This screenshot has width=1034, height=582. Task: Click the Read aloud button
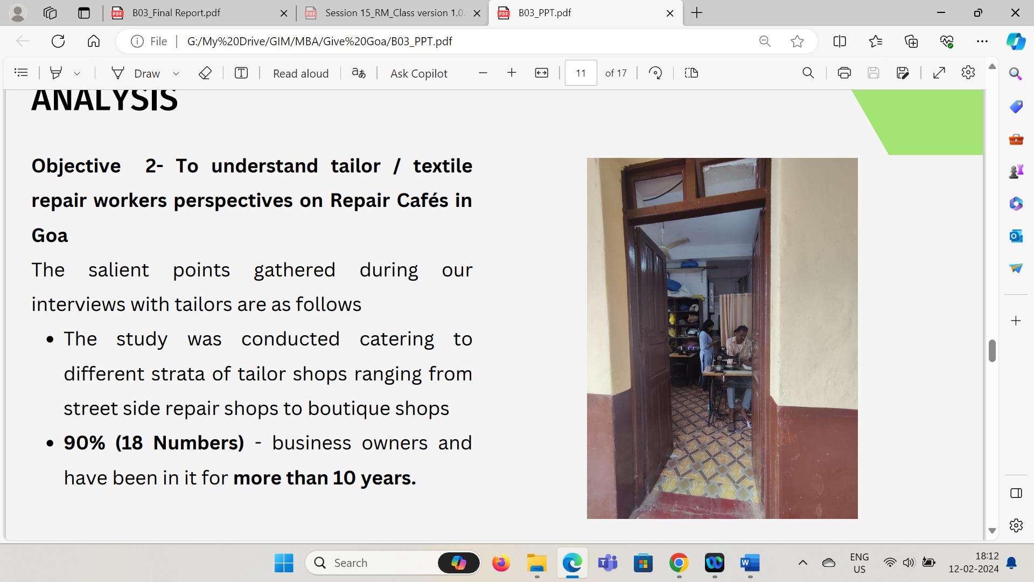point(301,73)
